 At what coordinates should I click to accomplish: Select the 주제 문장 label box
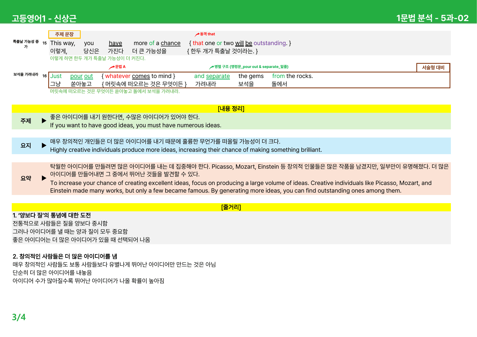pyautogui.click(x=64, y=34)
